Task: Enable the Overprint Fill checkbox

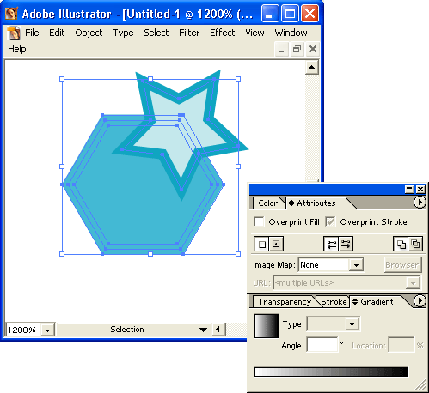Action: [x=259, y=221]
